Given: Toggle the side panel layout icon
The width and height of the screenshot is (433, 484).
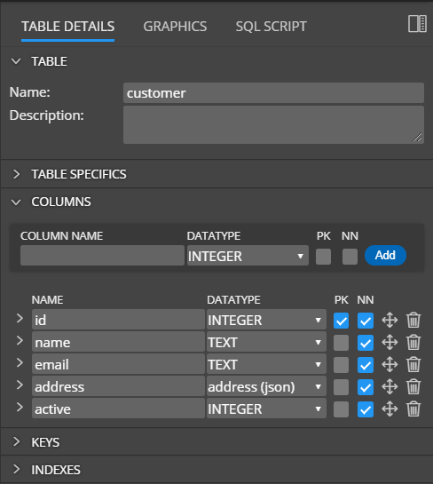Looking at the screenshot, I should coord(417,23).
